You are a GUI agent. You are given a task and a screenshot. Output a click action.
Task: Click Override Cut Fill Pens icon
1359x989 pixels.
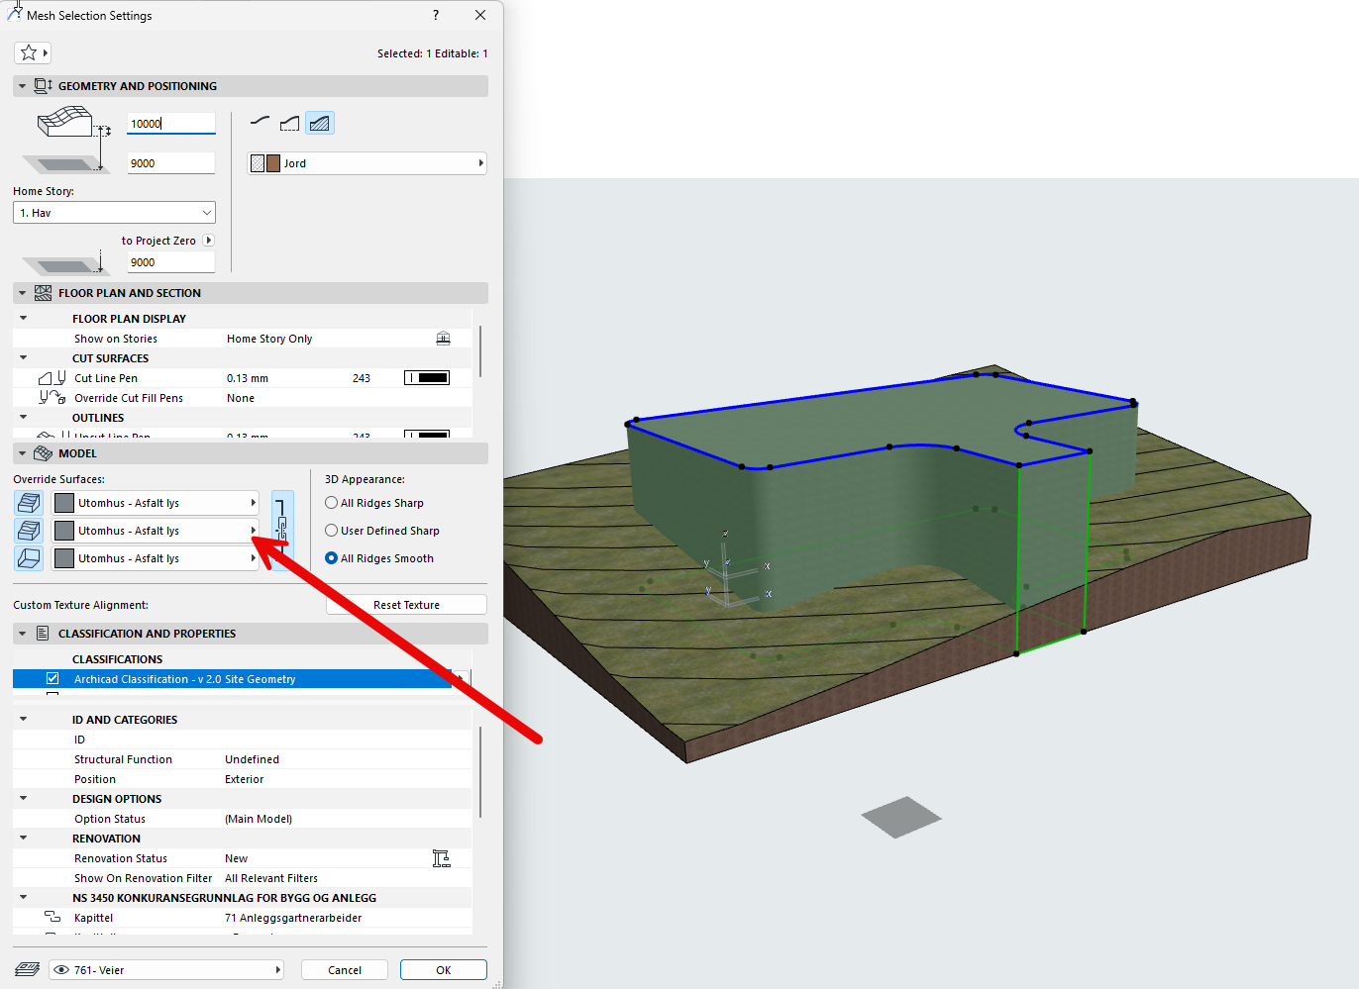(52, 398)
